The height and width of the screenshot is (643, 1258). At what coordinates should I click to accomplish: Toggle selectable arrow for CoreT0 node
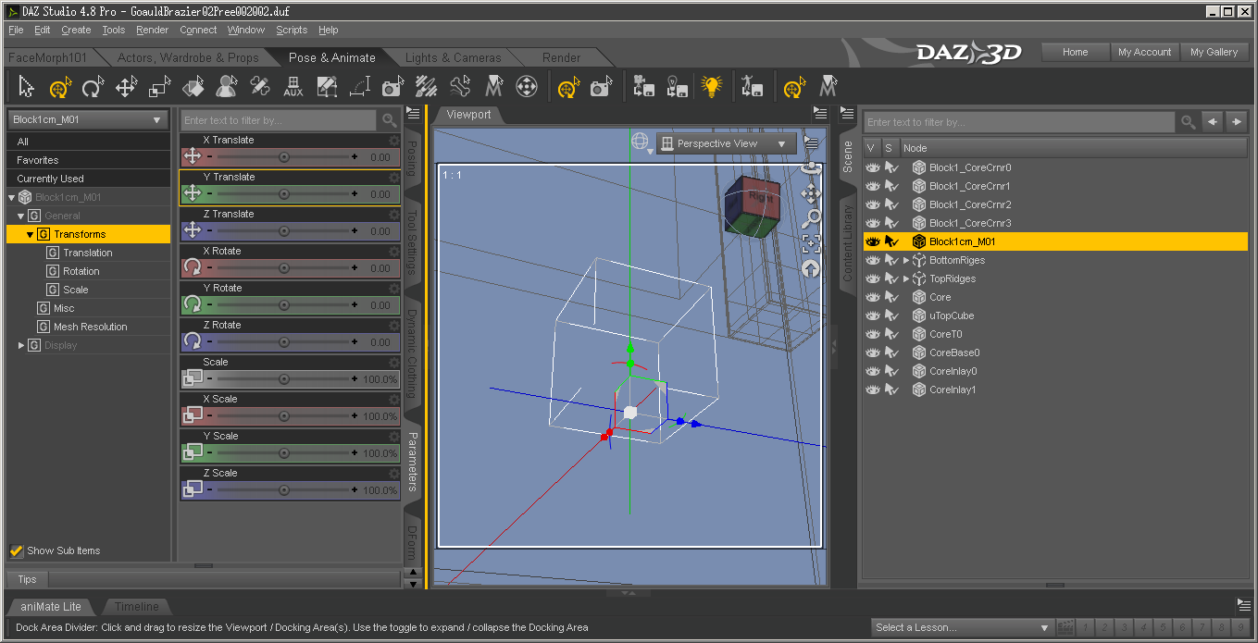click(x=891, y=334)
